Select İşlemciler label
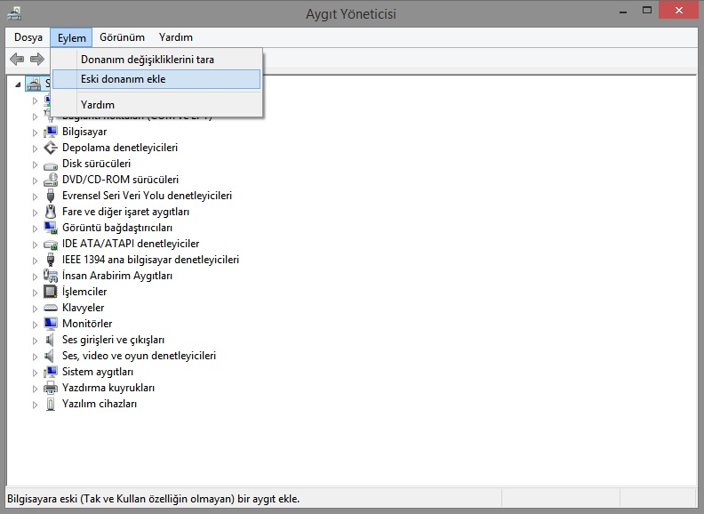 (x=84, y=292)
